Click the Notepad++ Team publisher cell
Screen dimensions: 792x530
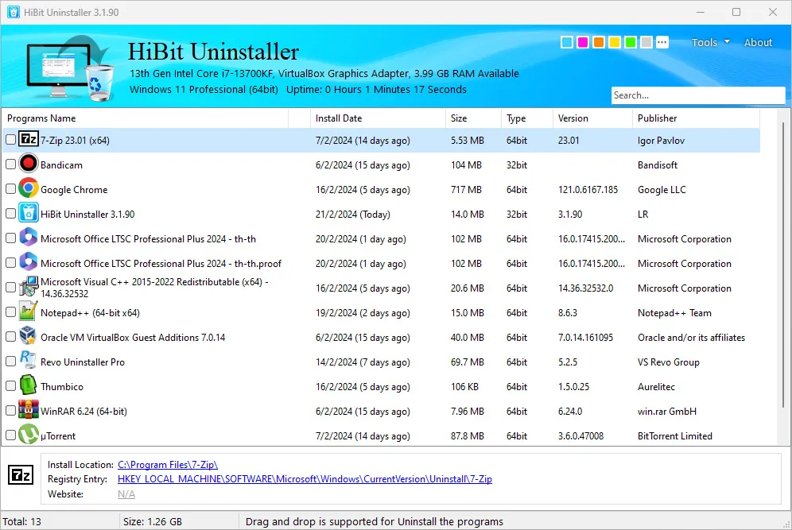(x=674, y=313)
